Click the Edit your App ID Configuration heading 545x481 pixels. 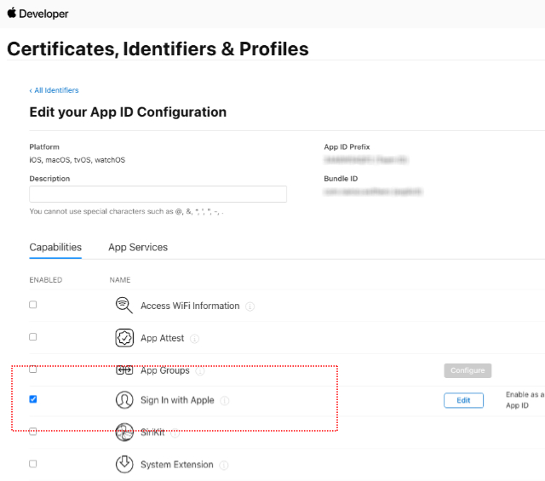pos(128,112)
